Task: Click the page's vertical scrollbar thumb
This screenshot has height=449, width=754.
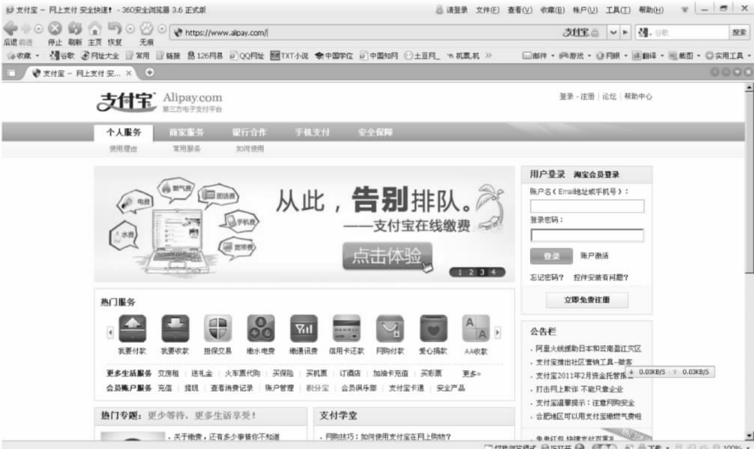Action: (749, 182)
